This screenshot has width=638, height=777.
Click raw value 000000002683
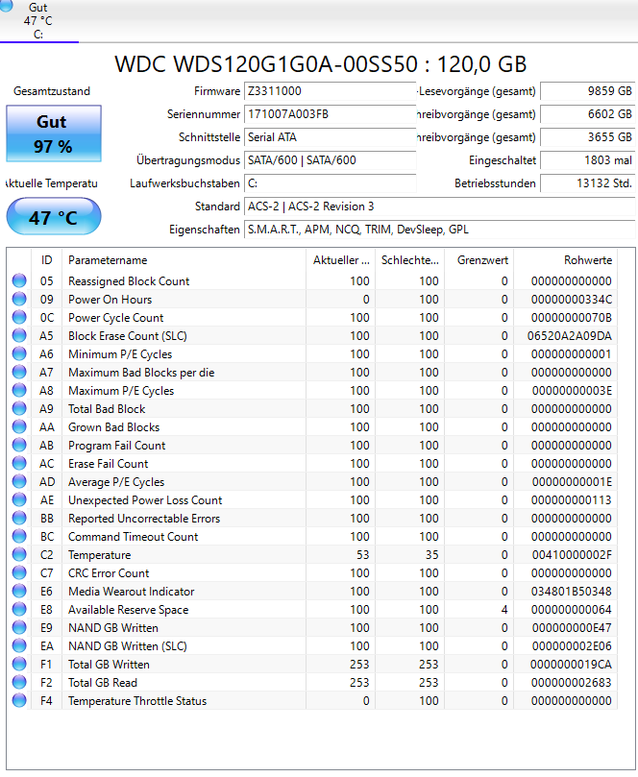572,683
